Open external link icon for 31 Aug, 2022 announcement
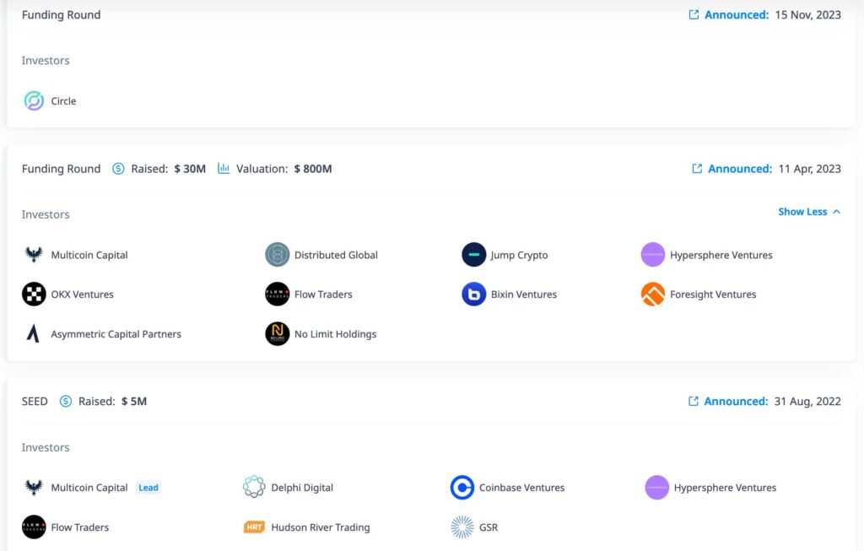 pyautogui.click(x=694, y=401)
